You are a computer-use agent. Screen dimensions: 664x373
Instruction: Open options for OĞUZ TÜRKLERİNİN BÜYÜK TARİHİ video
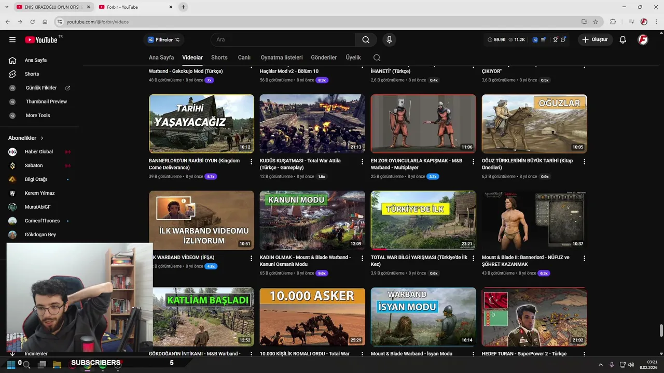(584, 162)
